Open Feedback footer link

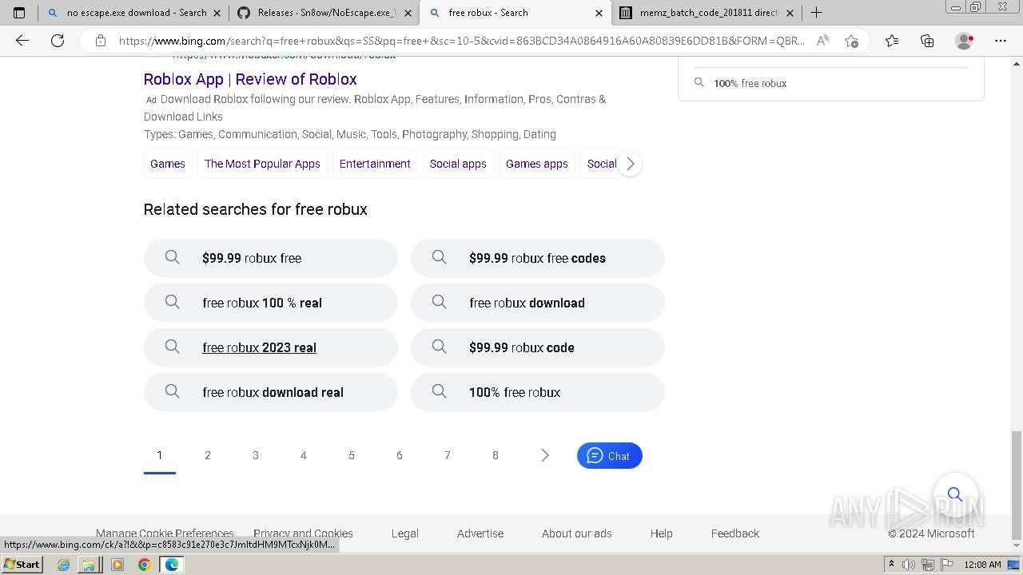(x=735, y=533)
